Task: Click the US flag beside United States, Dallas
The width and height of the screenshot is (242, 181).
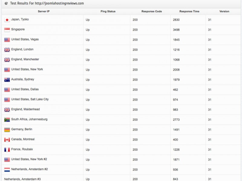Action: click(x=7, y=90)
